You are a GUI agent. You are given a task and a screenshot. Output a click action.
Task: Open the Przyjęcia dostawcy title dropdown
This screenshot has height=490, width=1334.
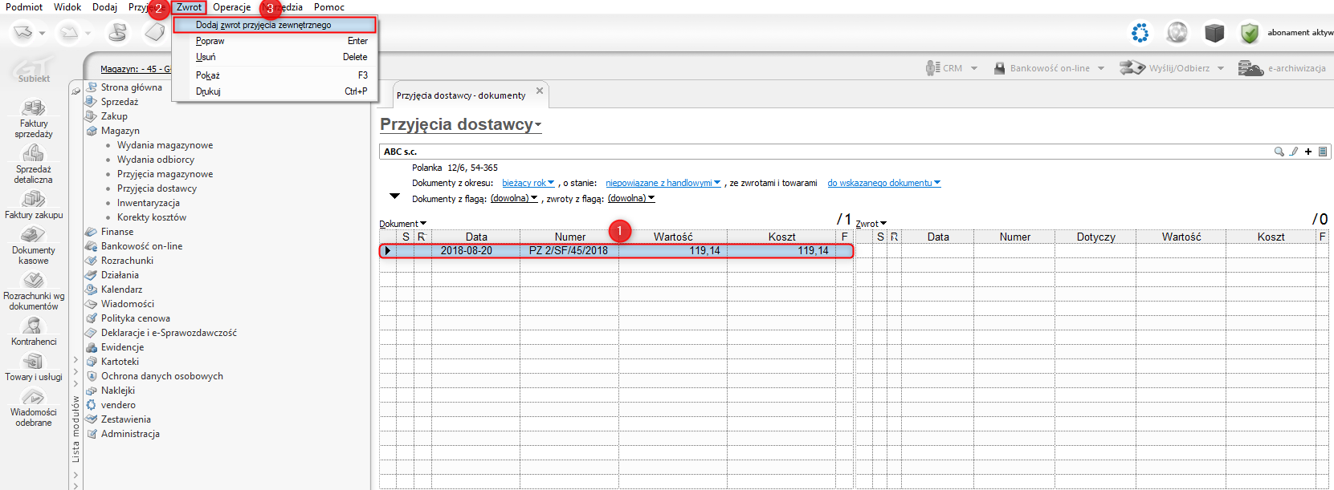[x=461, y=125]
